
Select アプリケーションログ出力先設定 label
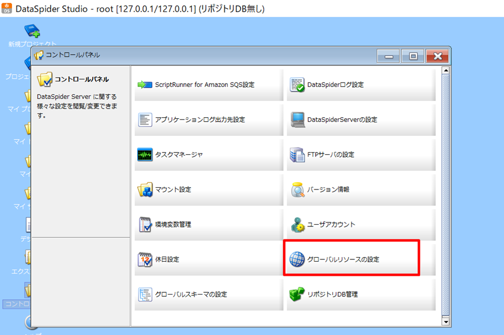click(200, 119)
